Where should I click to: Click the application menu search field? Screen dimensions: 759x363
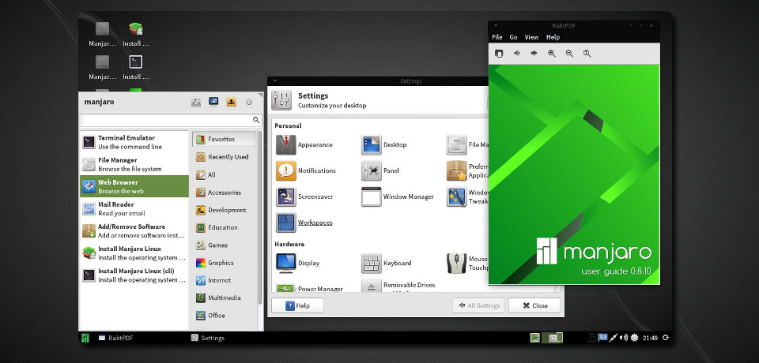coord(171,120)
